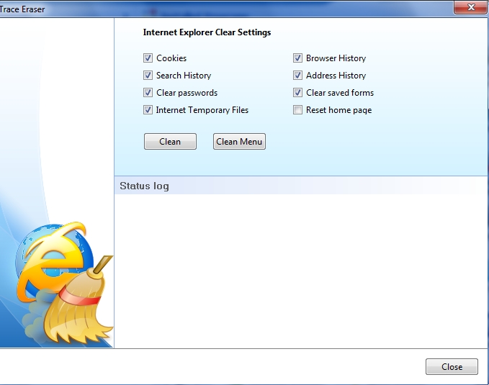The height and width of the screenshot is (385, 489).
Task: Click the Trace Eraser window title
Action: tap(22, 9)
